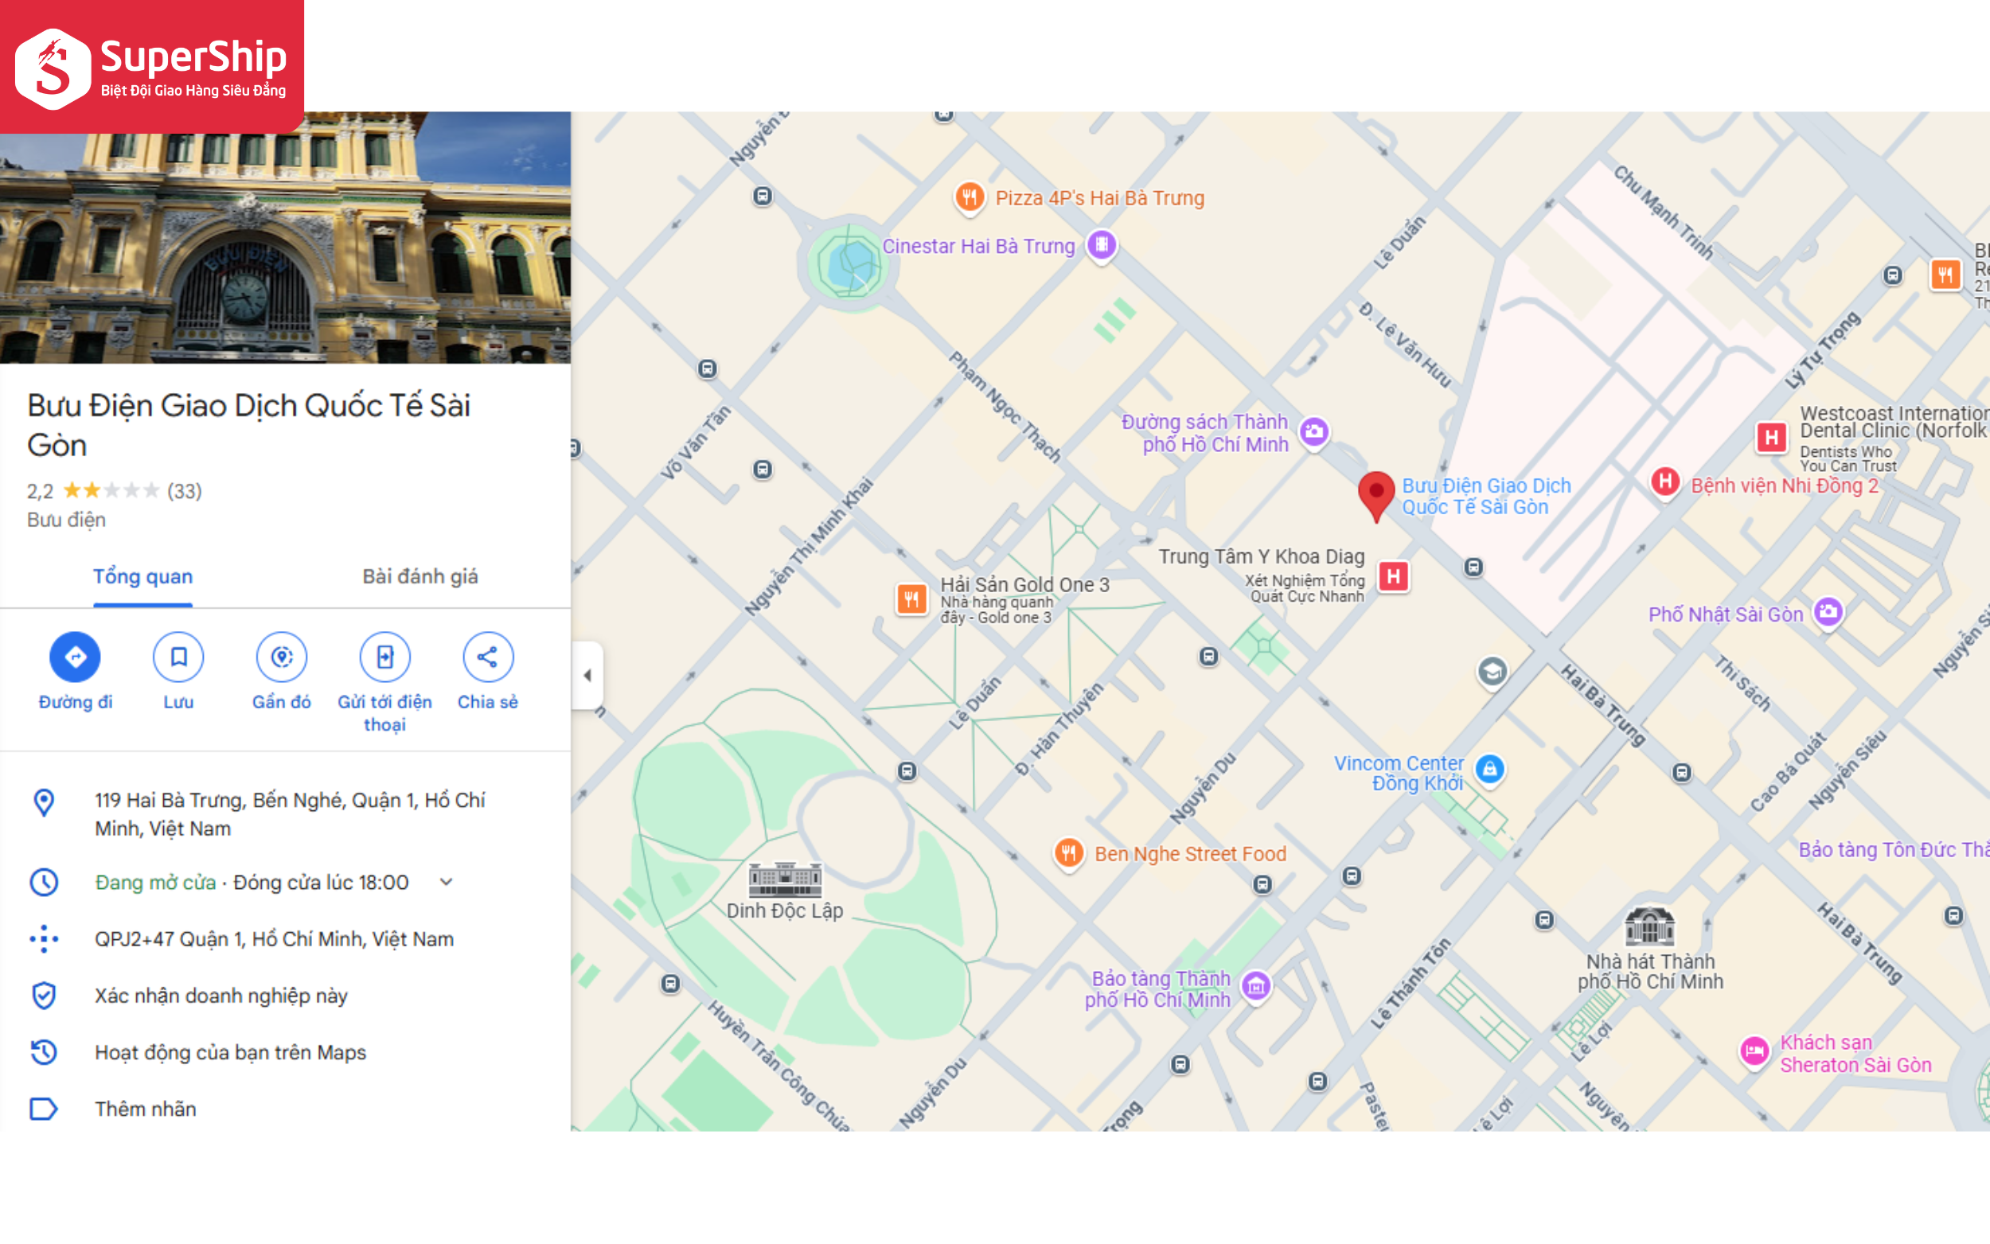Save the place with Lưu icon
Image resolution: width=1990 pixels, height=1244 pixels.
178,657
